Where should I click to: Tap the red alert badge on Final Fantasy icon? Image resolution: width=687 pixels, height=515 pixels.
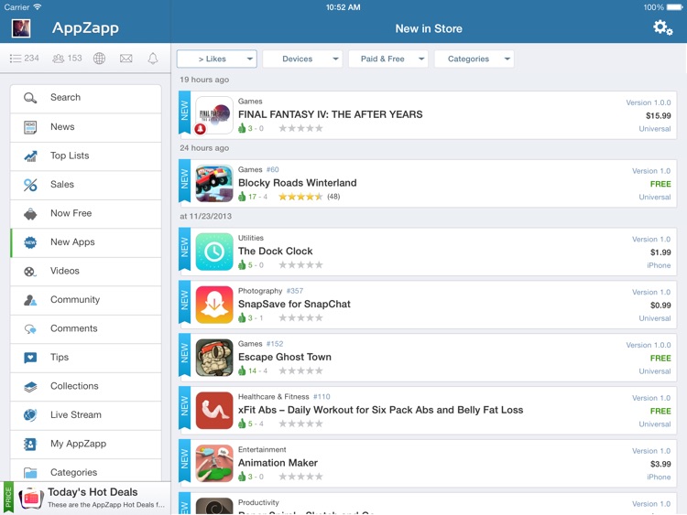pos(201,129)
